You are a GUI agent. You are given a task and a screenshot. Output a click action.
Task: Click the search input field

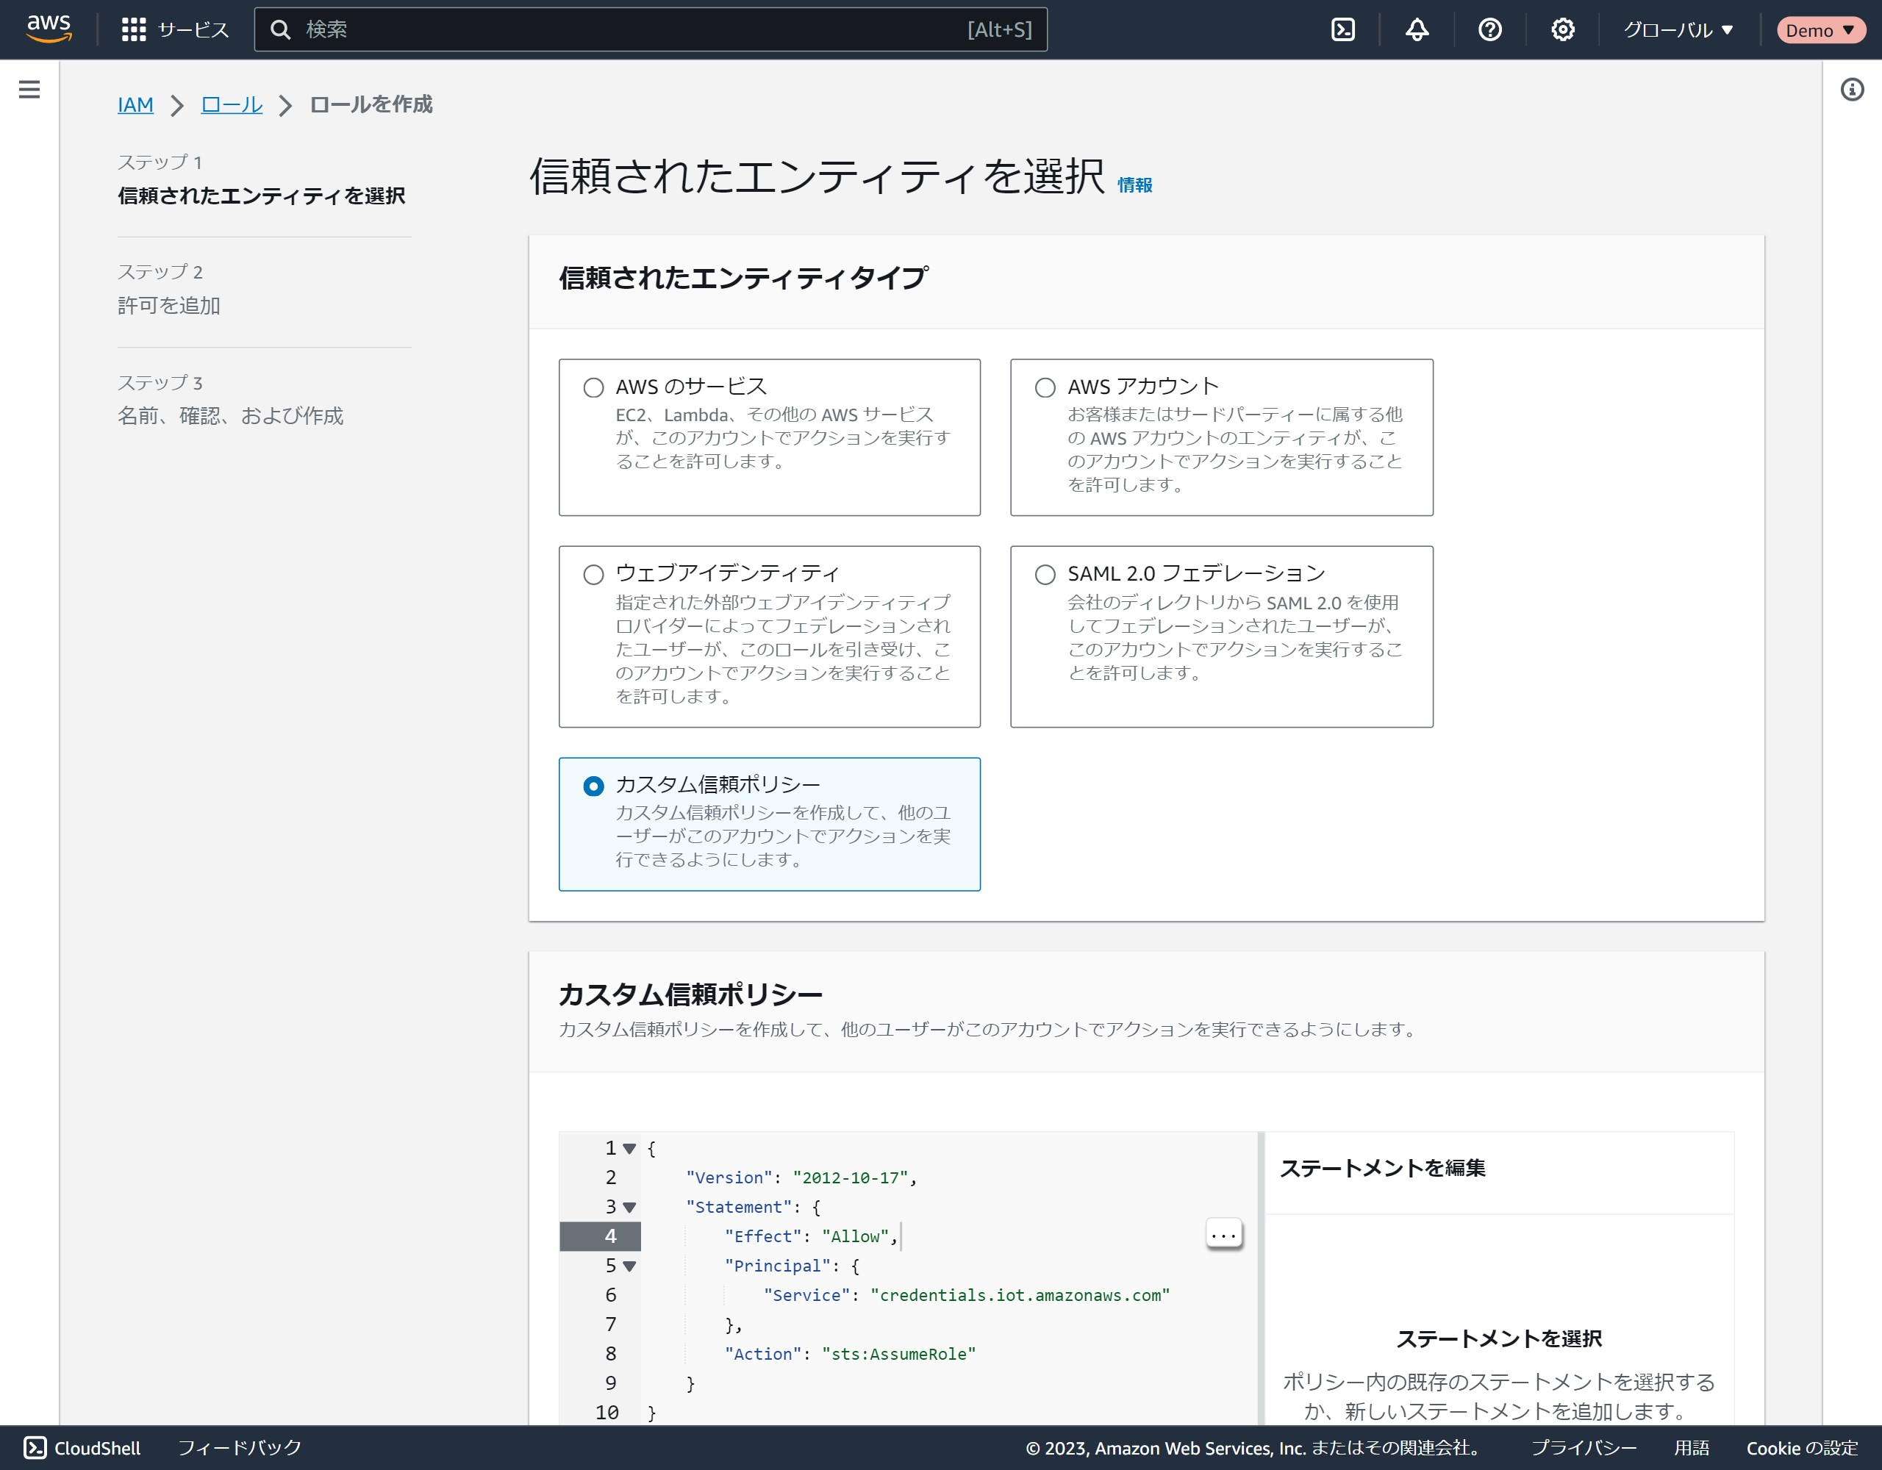click(x=637, y=29)
